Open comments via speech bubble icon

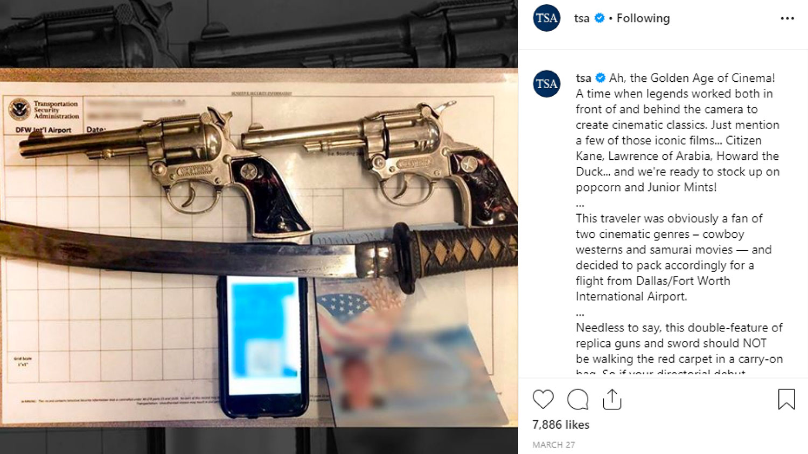tap(578, 400)
